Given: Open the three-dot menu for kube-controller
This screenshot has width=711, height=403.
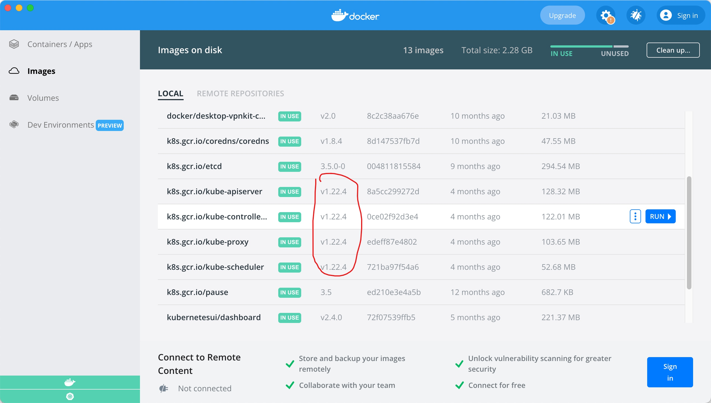Looking at the screenshot, I should [635, 216].
